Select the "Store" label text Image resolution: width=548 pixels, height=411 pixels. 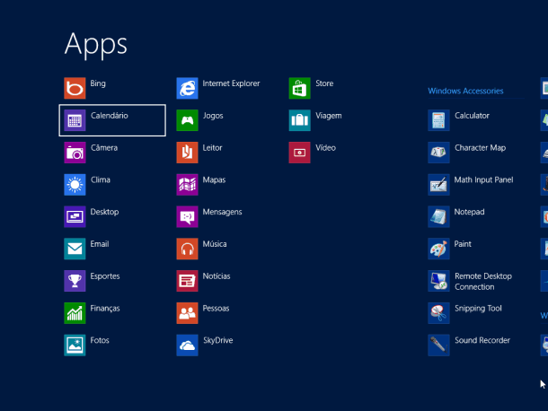tap(324, 83)
